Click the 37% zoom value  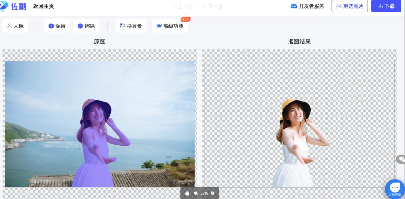tap(204, 193)
